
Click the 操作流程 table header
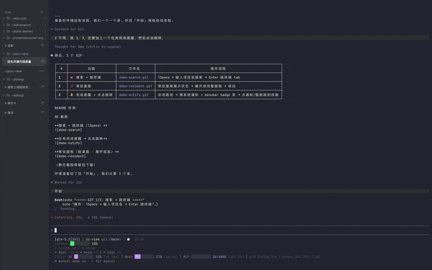pos(218,69)
